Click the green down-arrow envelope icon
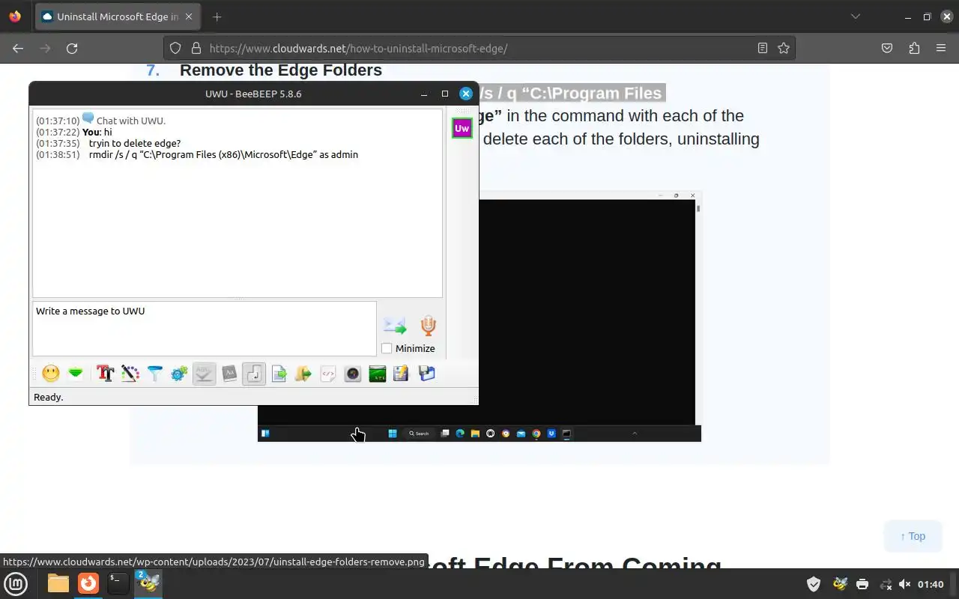The width and height of the screenshot is (959, 599). [x=76, y=373]
